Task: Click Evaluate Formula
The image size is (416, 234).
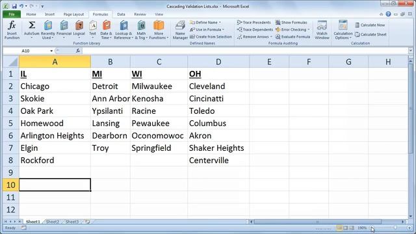Action: click(x=292, y=37)
